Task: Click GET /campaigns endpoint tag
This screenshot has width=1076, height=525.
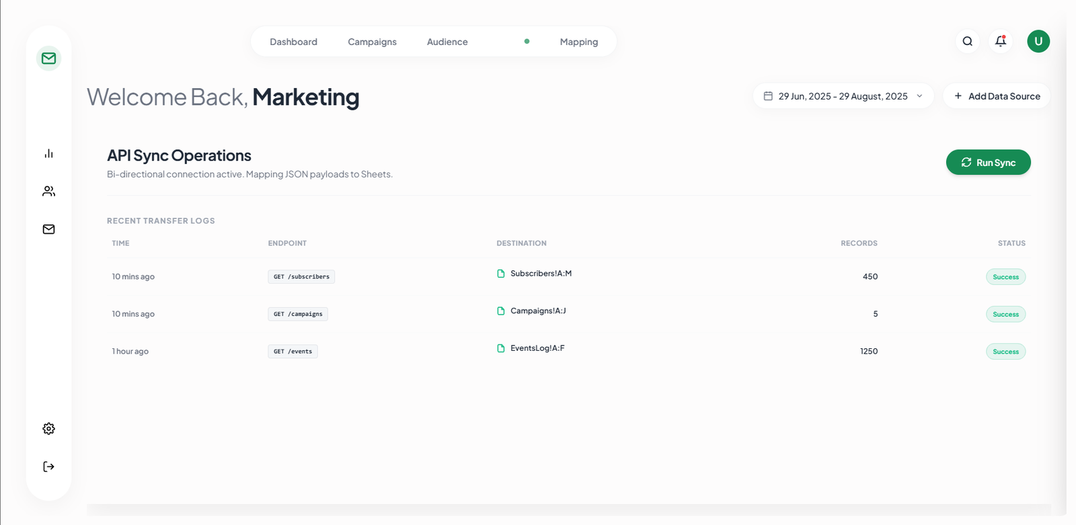Action: [x=298, y=314]
